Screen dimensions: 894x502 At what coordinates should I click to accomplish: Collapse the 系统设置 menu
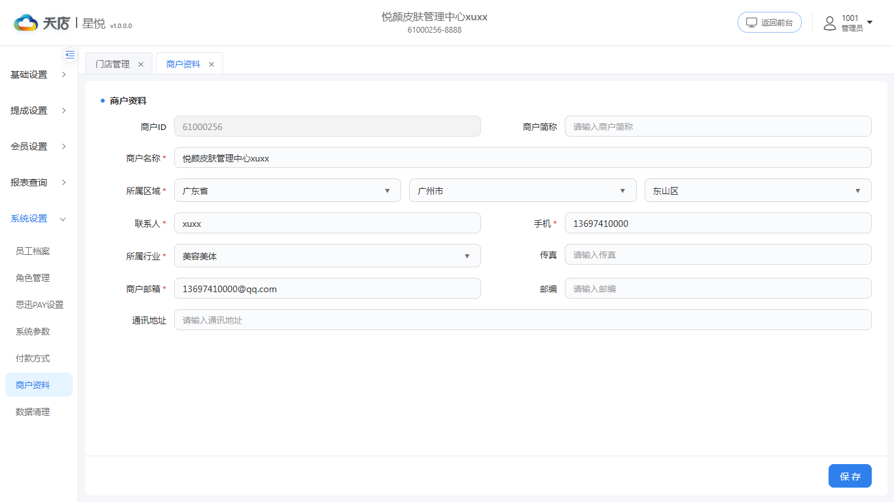[39, 218]
